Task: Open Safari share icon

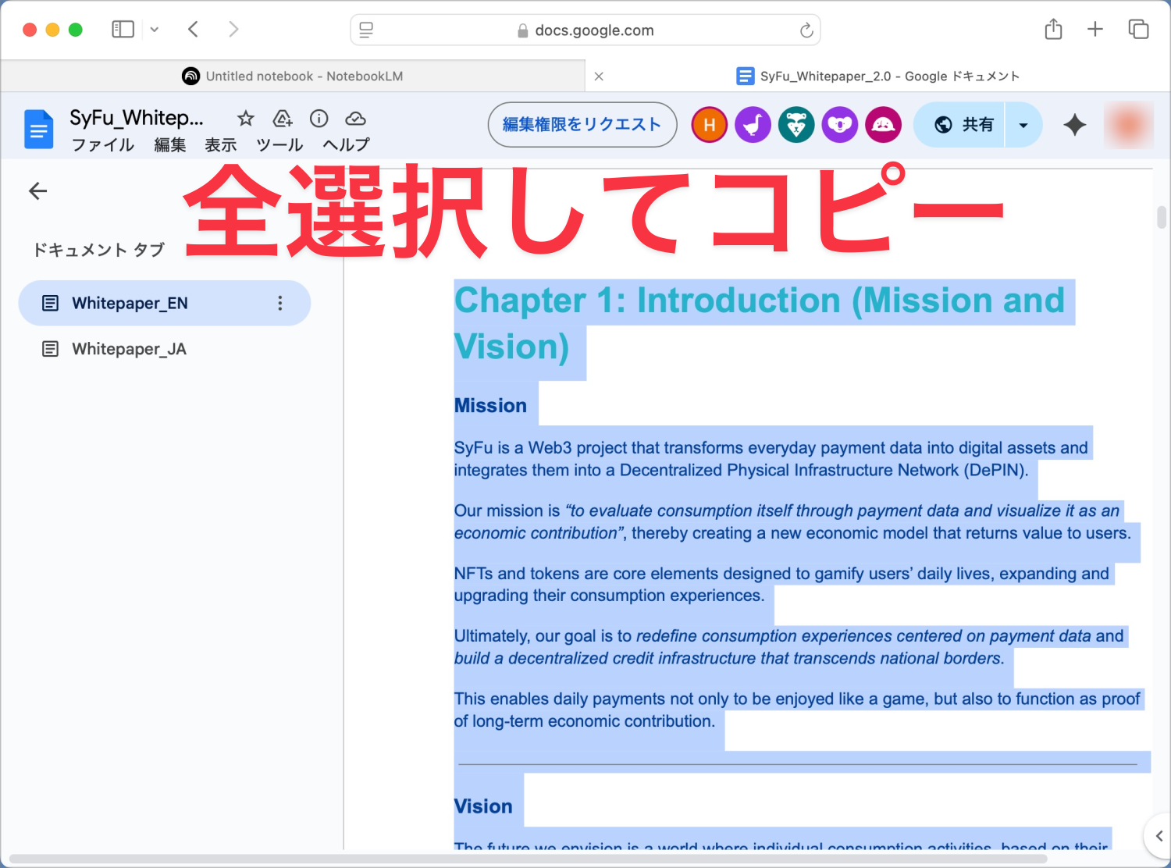Action: coord(1053,30)
